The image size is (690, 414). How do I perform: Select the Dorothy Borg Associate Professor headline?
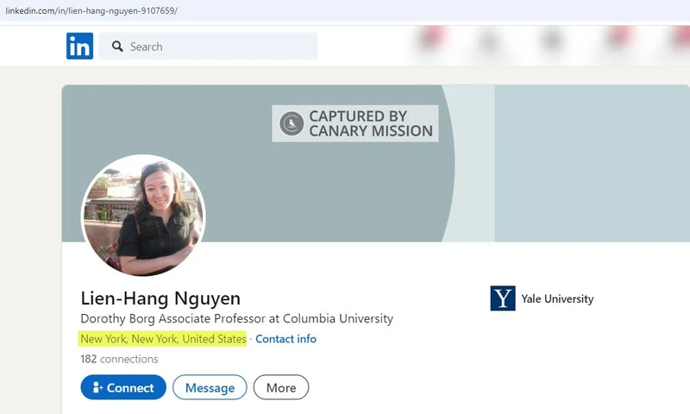(236, 318)
